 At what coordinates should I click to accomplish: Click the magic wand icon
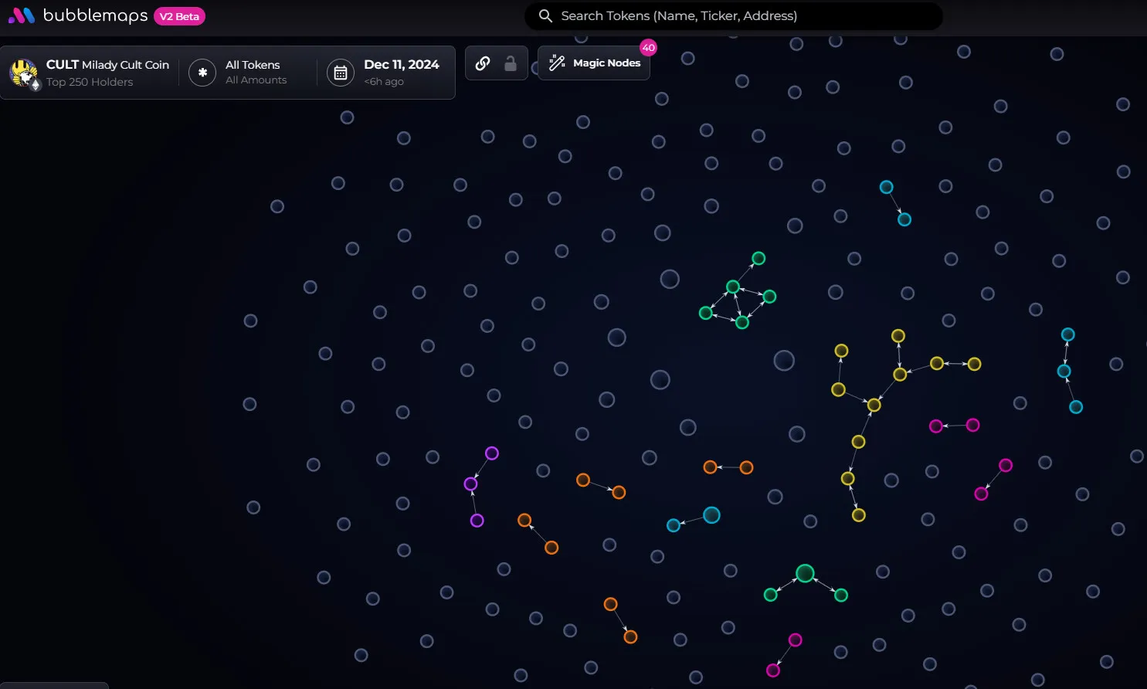[557, 63]
